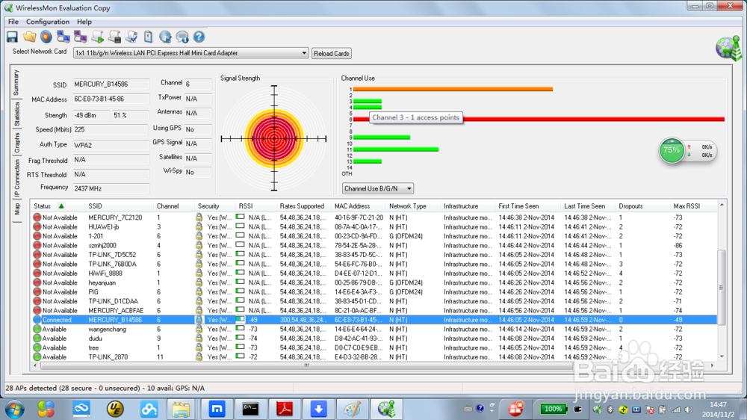Open the Configuration menu
Image resolution: width=747 pixels, height=420 pixels.
coord(48,22)
